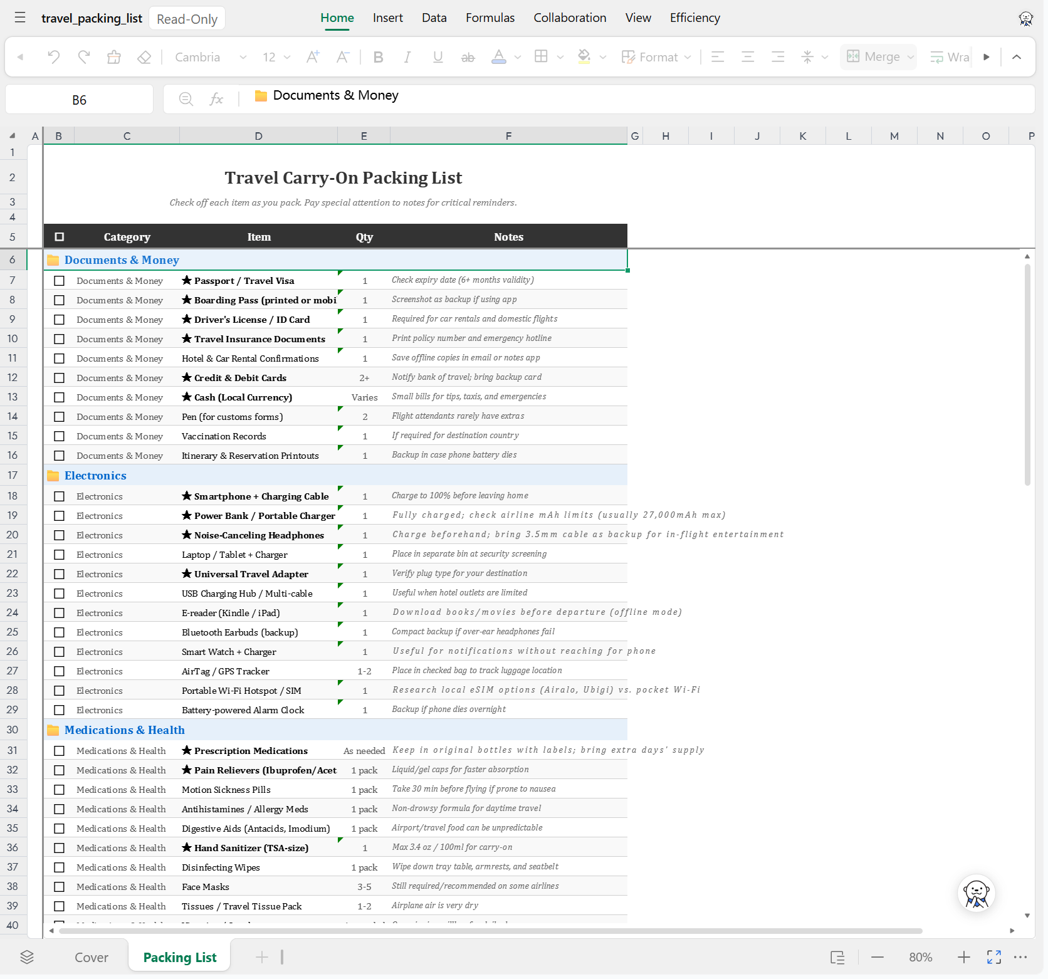
Task: Check the Credit & Debit Cards row
Action: [60, 378]
